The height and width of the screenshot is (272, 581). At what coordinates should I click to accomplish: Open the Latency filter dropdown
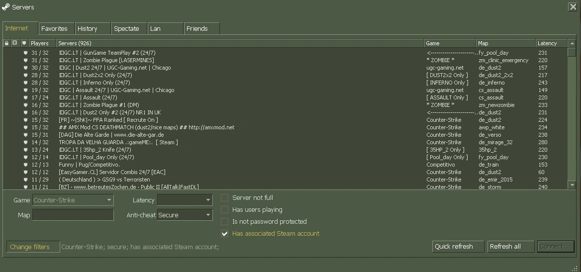pyautogui.click(x=185, y=200)
